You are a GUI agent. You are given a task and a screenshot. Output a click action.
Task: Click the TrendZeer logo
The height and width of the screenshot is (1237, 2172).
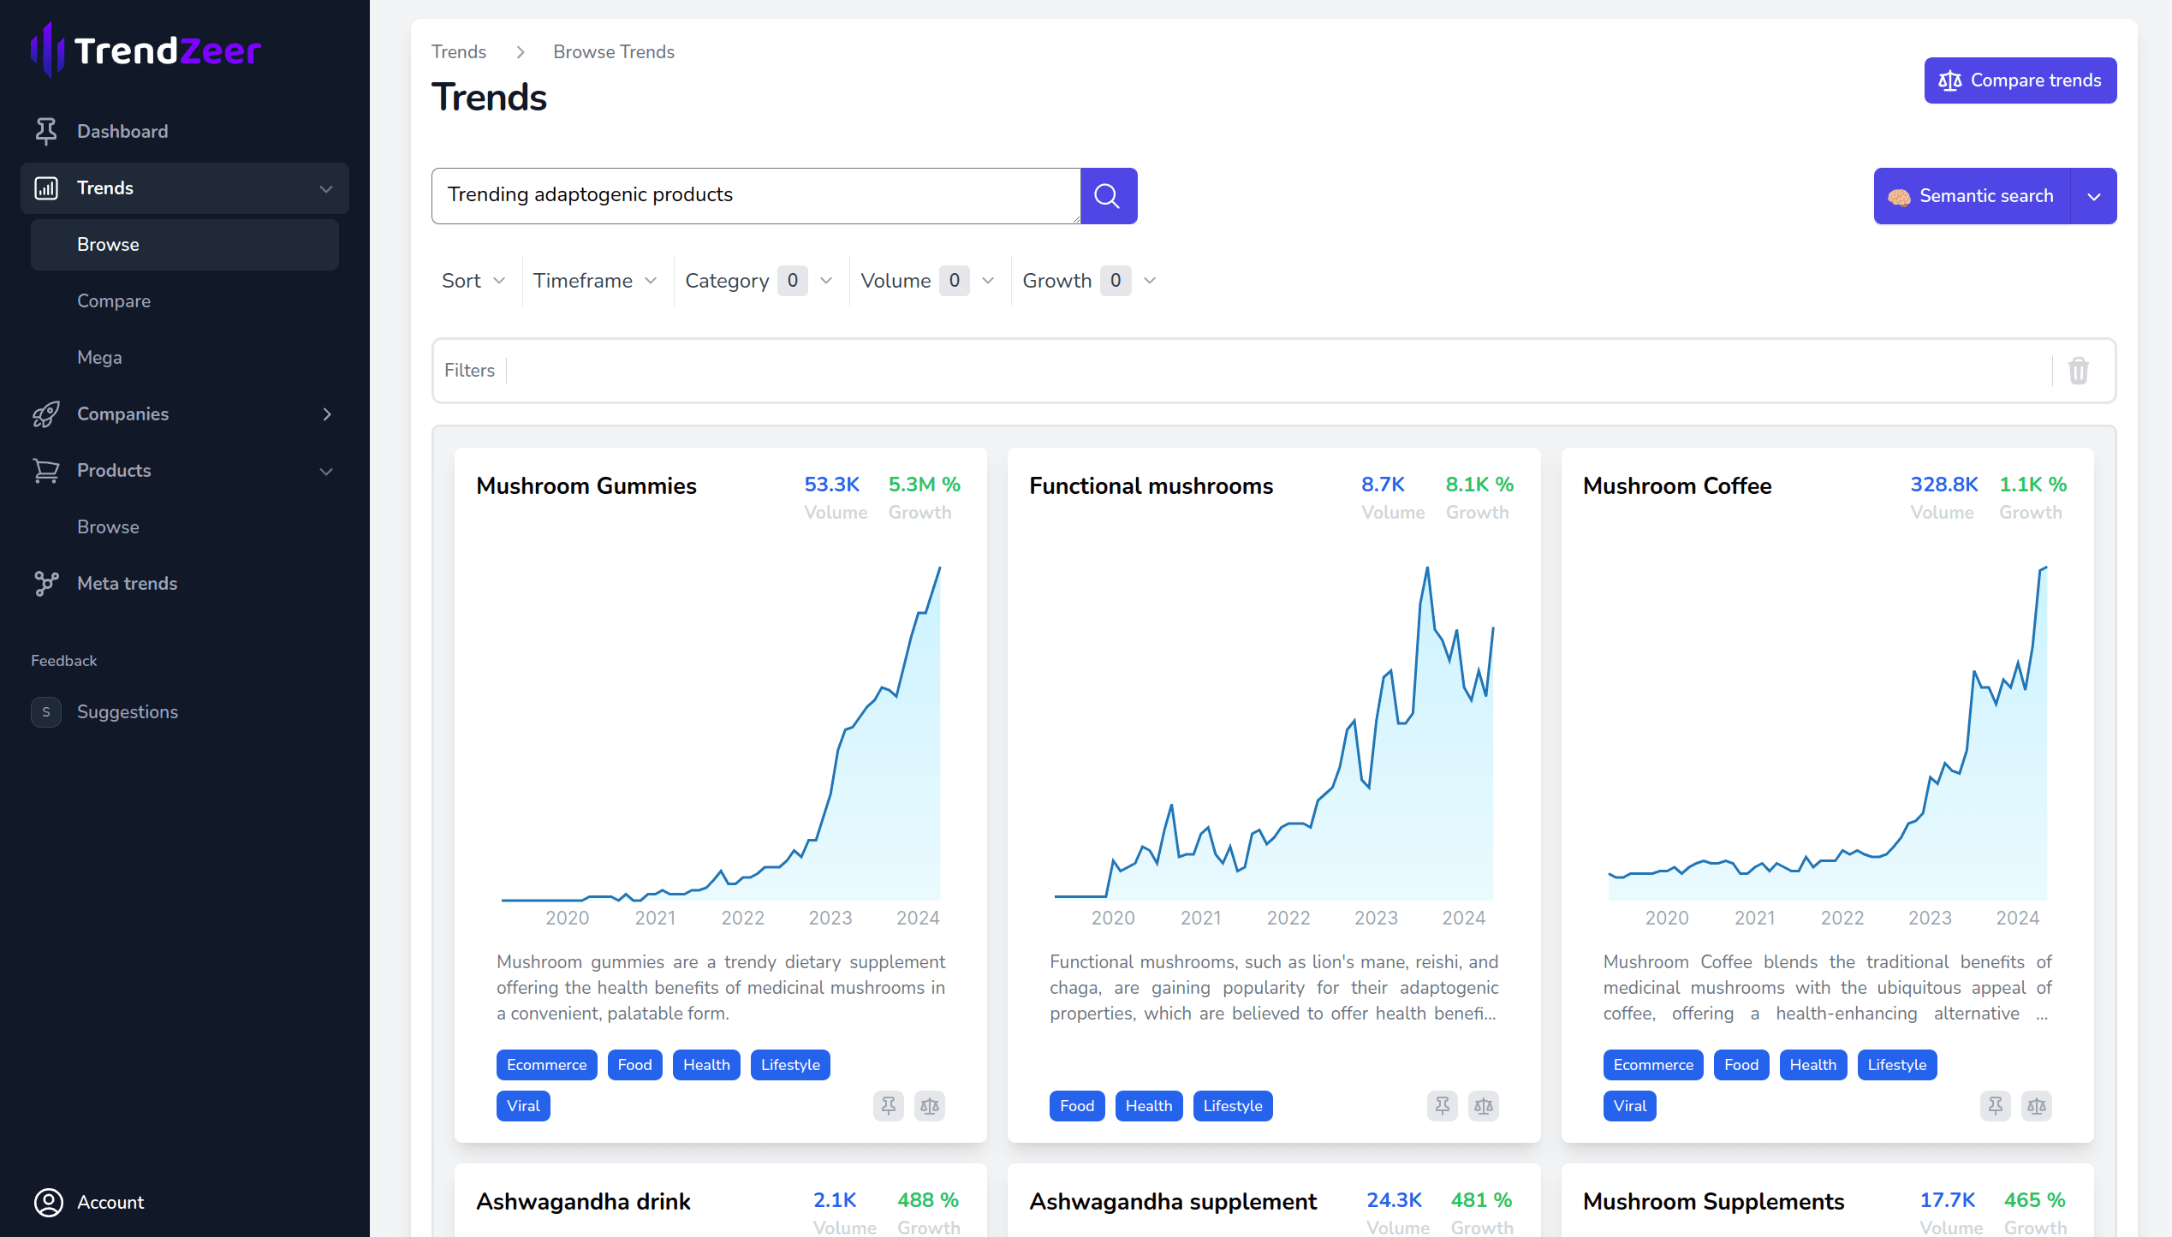146,51
